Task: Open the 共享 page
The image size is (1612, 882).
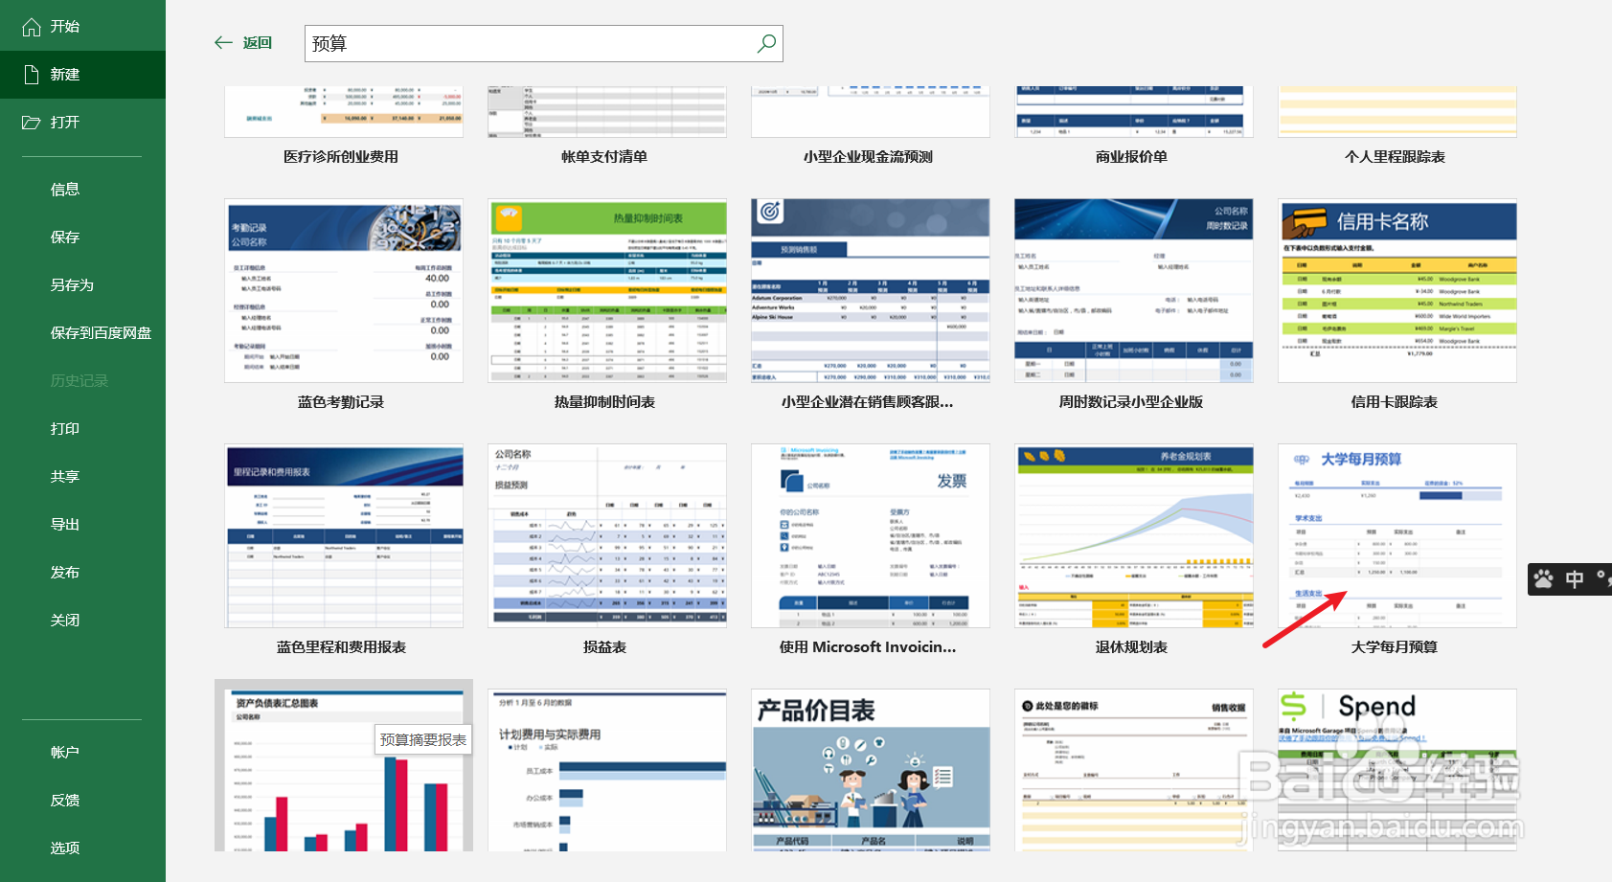Action: point(65,477)
